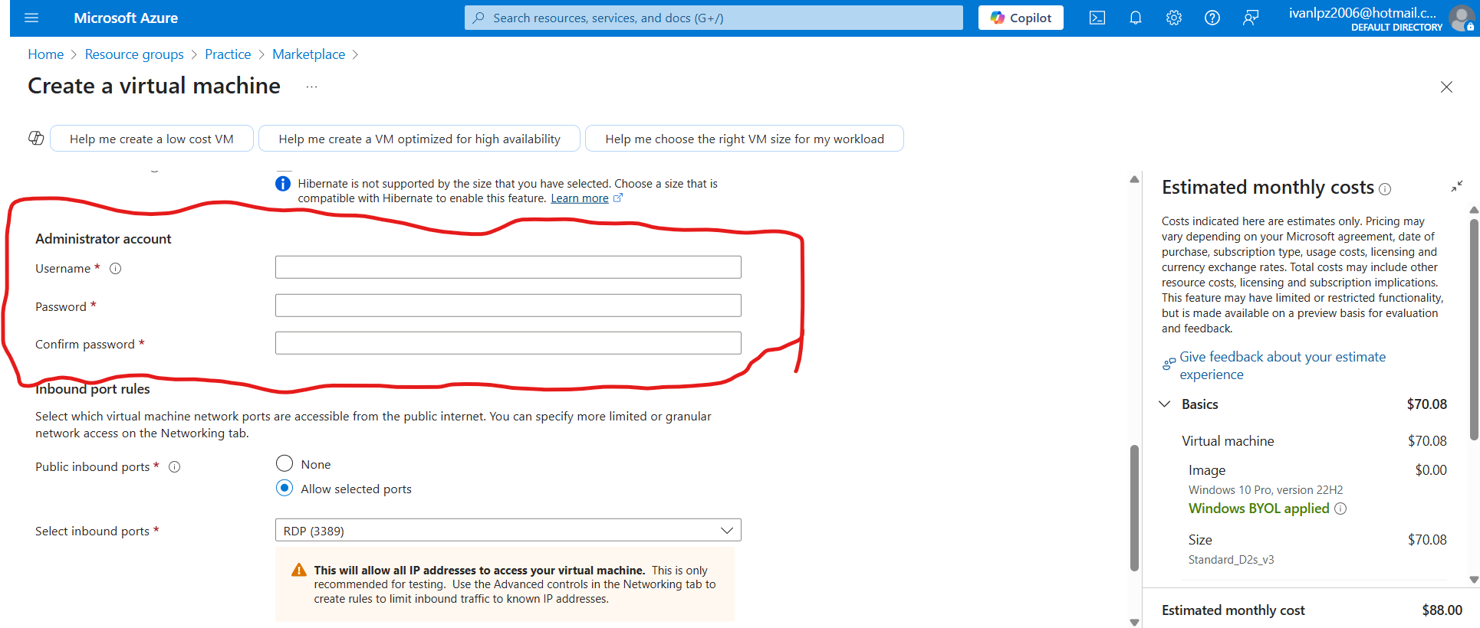Collapse the Basics cost section
Screen dimensions: 1480x628
(x=1165, y=404)
